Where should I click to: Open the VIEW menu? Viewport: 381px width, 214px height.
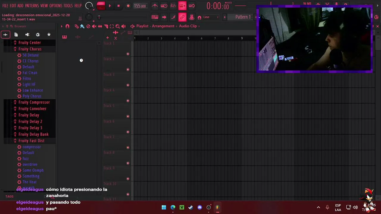[x=44, y=6]
